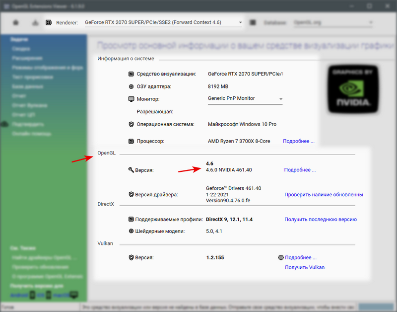Click Проверить наличие обновленны link
This screenshot has height=312, width=397.
coord(324,194)
